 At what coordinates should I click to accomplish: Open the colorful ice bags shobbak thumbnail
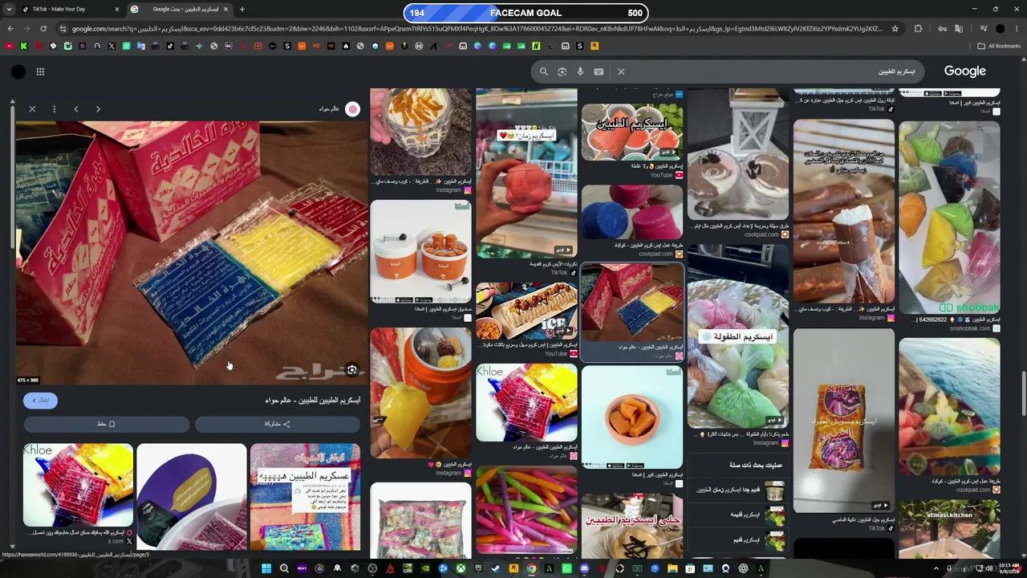tap(950, 217)
